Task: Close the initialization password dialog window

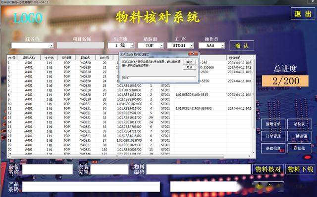Action: (193, 54)
